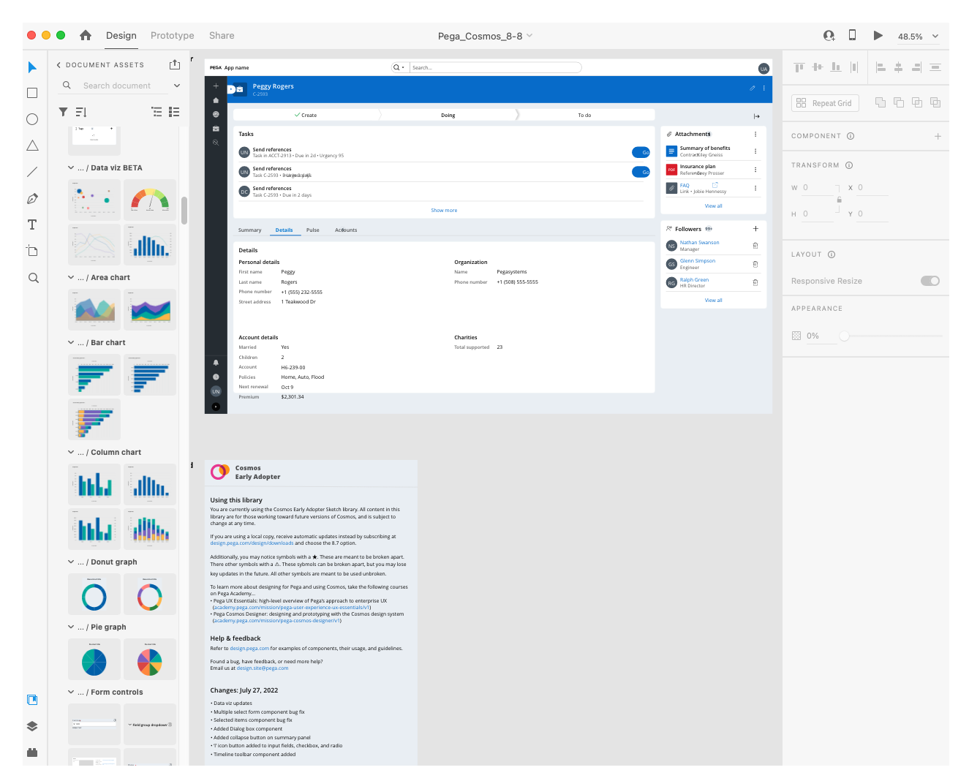
Task: Select the Artboard tool
Action: [32, 251]
